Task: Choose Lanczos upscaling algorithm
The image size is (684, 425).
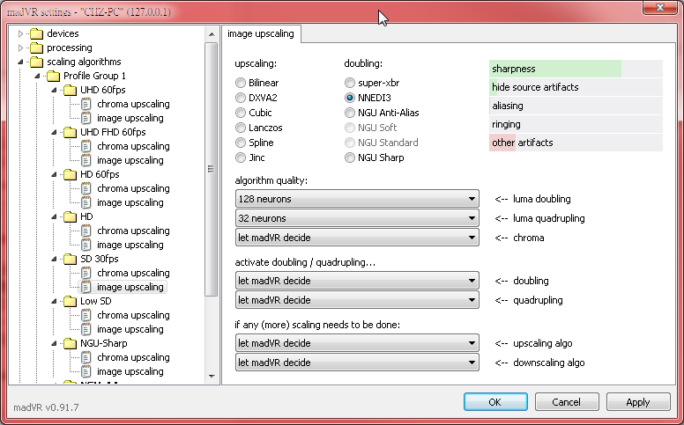Action: [241, 128]
